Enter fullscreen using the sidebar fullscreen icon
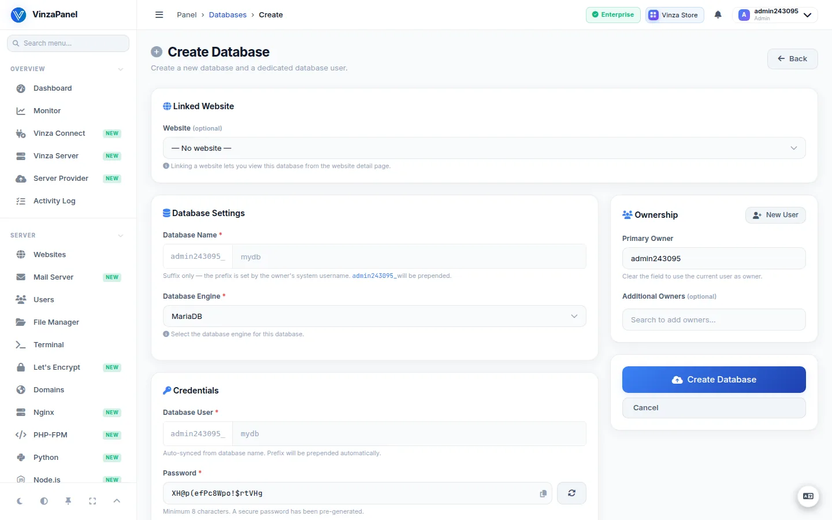 (x=92, y=501)
